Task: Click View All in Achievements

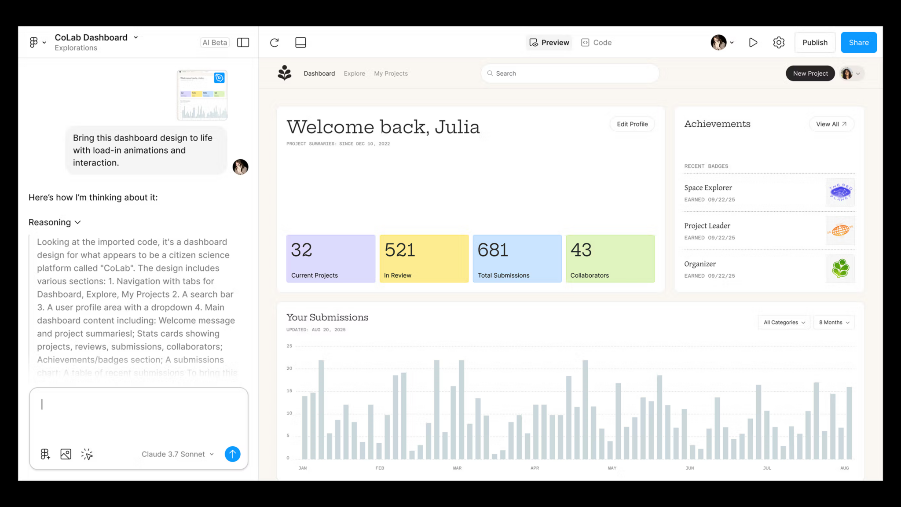Action: 831,124
